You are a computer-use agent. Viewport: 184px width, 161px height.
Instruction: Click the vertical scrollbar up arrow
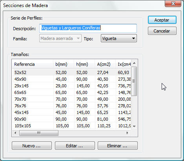[134, 63]
